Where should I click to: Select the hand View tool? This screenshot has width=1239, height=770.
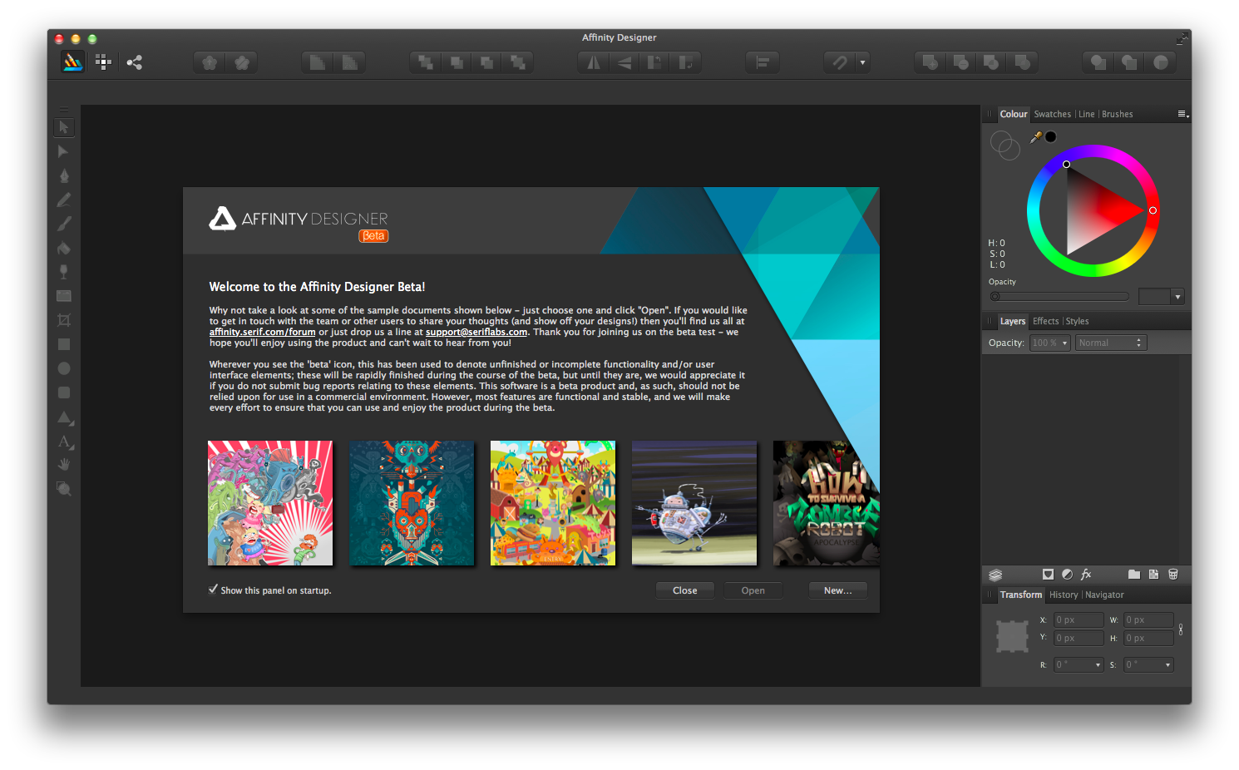pos(63,465)
